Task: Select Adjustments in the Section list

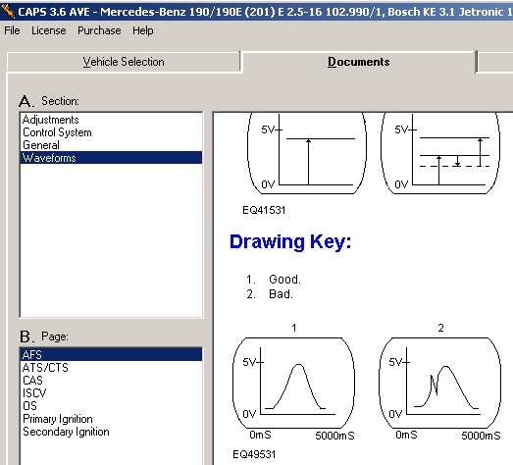Action: tap(111, 120)
